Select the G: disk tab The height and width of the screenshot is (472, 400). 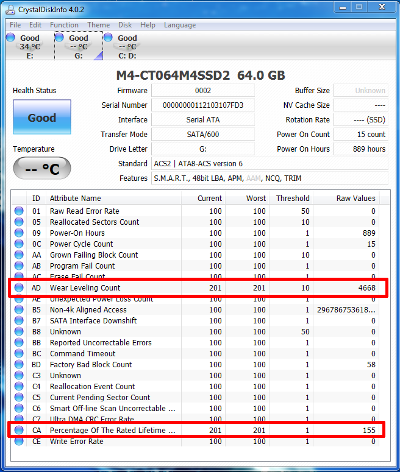point(79,46)
